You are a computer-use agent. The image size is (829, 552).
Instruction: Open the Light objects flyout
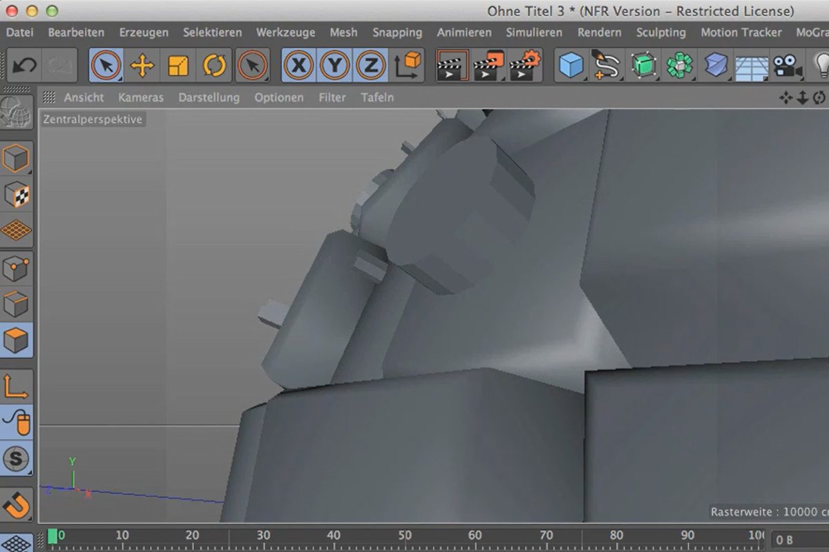click(821, 66)
